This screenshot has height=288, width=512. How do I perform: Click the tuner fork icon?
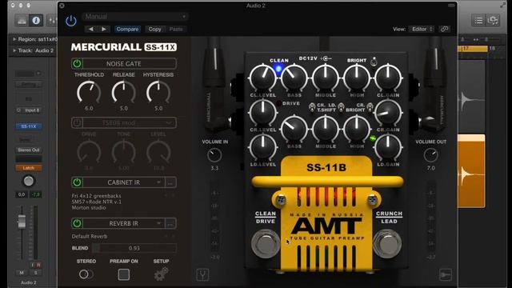(202, 274)
